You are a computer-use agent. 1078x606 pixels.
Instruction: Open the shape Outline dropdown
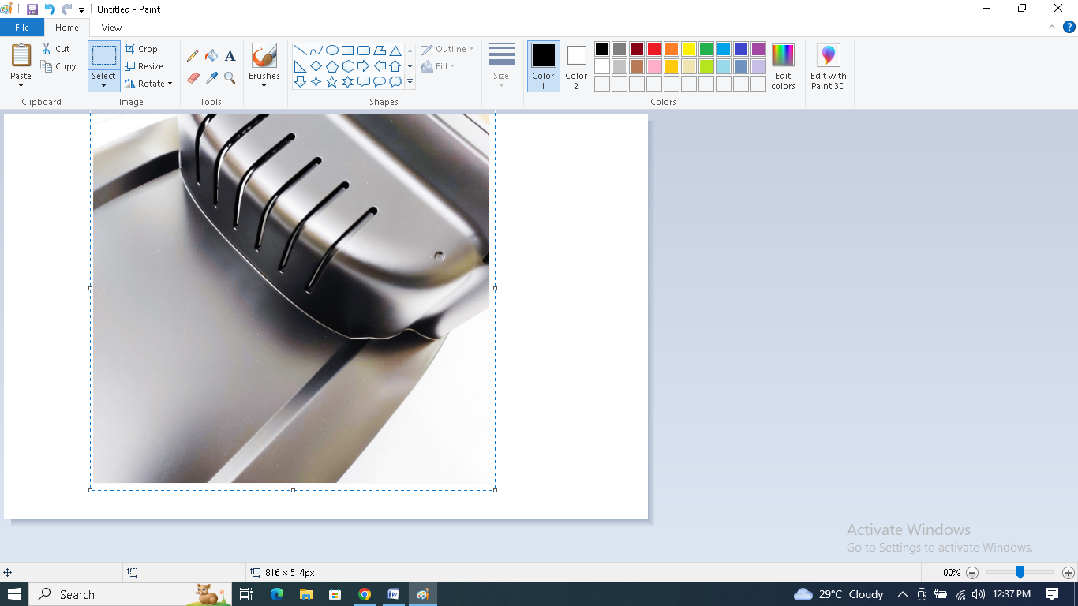(x=447, y=49)
